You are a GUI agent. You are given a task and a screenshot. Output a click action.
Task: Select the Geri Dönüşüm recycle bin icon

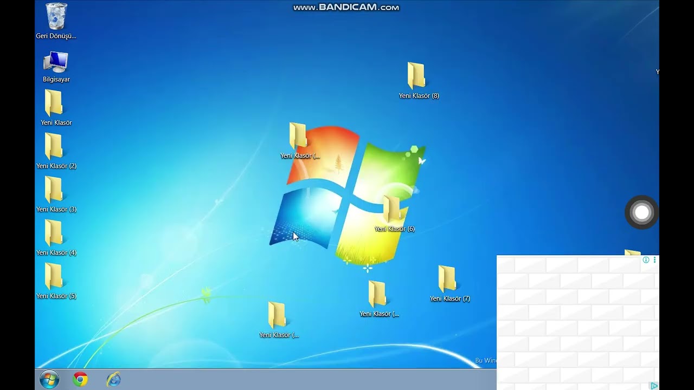56,21
